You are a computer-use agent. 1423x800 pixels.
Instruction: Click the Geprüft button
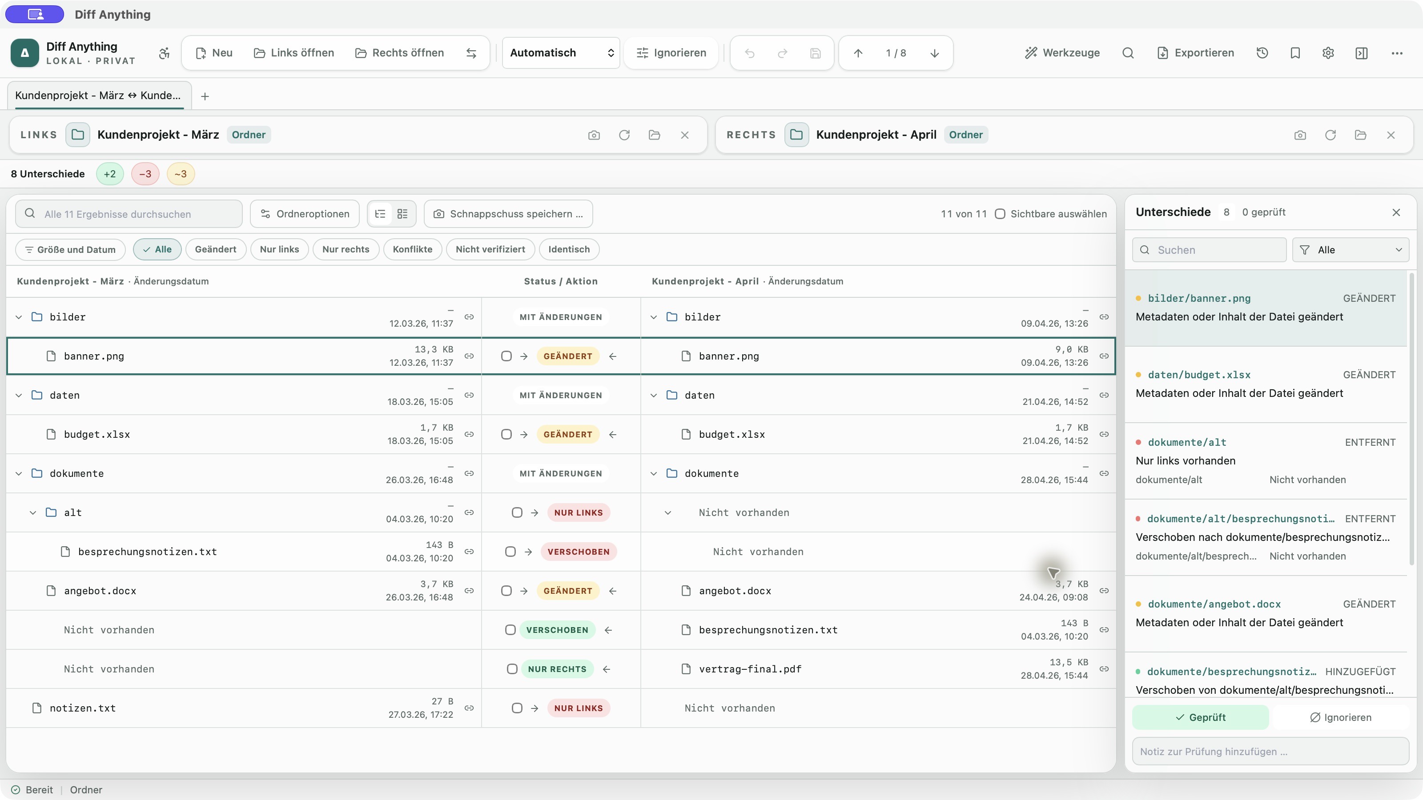[1200, 717]
